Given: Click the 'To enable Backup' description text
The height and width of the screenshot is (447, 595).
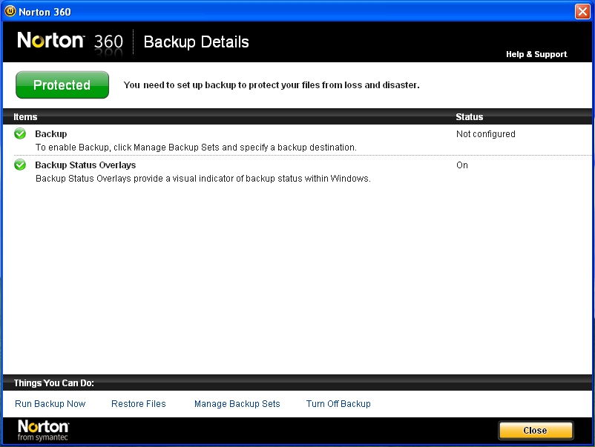Looking at the screenshot, I should point(196,147).
